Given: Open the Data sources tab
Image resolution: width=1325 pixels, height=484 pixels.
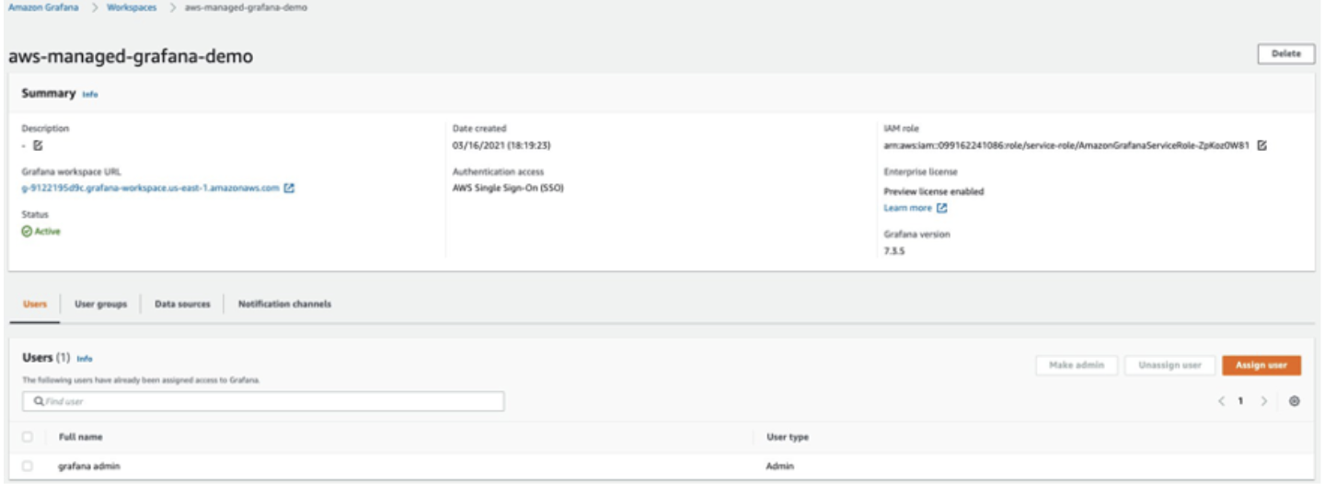Looking at the screenshot, I should point(182,305).
